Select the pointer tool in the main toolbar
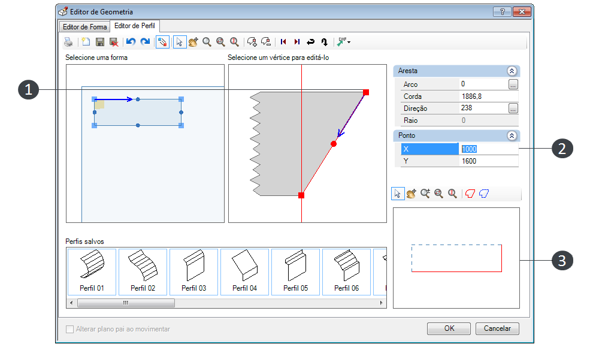Viewport: 593px width, 347px height. pyautogui.click(x=180, y=42)
